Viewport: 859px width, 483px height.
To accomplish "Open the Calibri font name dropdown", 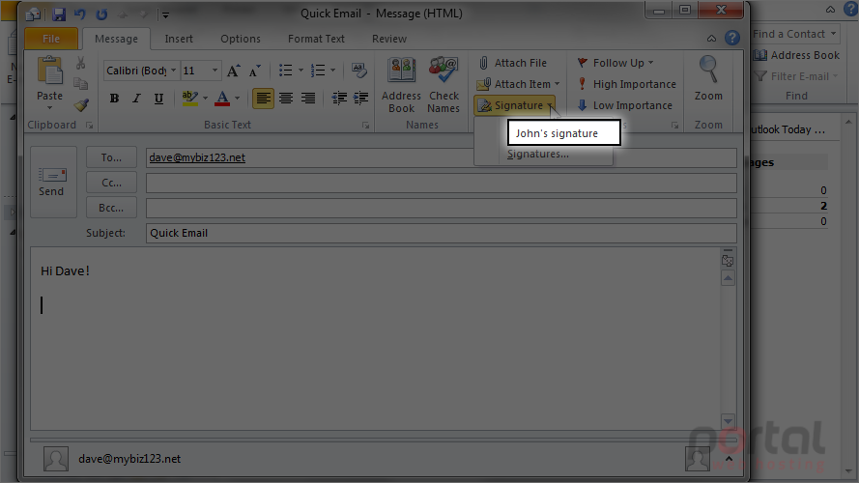I will point(173,71).
